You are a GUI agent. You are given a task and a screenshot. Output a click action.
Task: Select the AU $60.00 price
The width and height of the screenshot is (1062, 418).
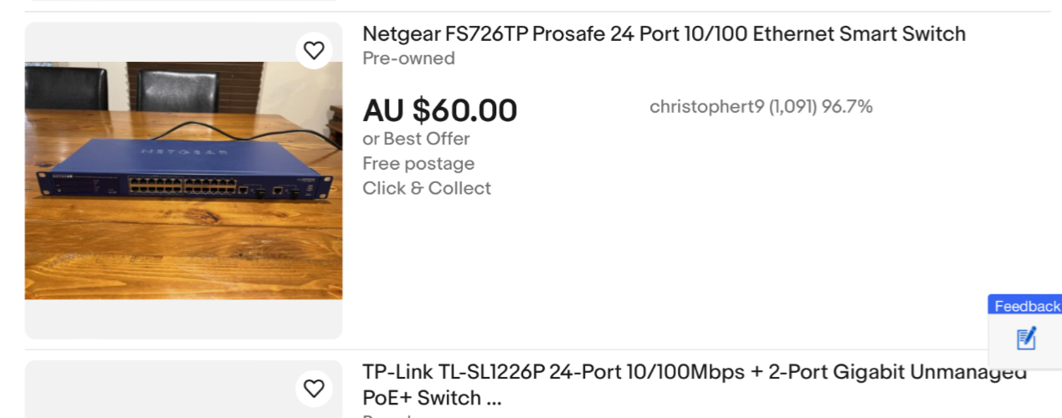[440, 110]
